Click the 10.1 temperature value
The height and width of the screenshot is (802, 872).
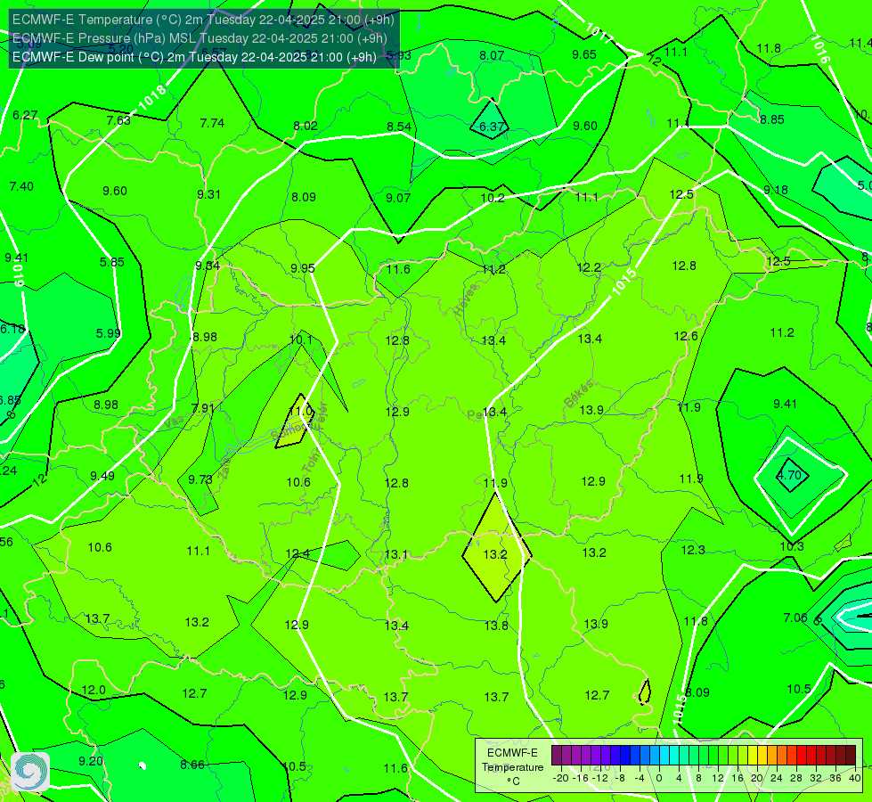point(301,339)
